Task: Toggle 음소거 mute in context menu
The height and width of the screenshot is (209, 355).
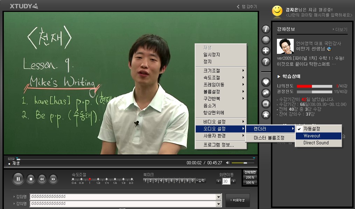Action: [210, 106]
